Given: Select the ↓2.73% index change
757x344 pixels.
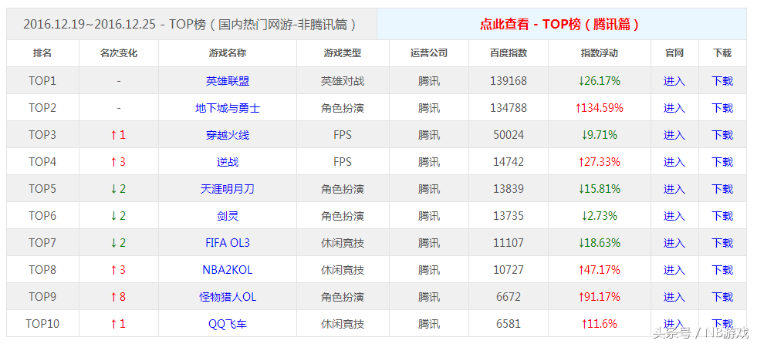Looking at the screenshot, I should pyautogui.click(x=599, y=216).
